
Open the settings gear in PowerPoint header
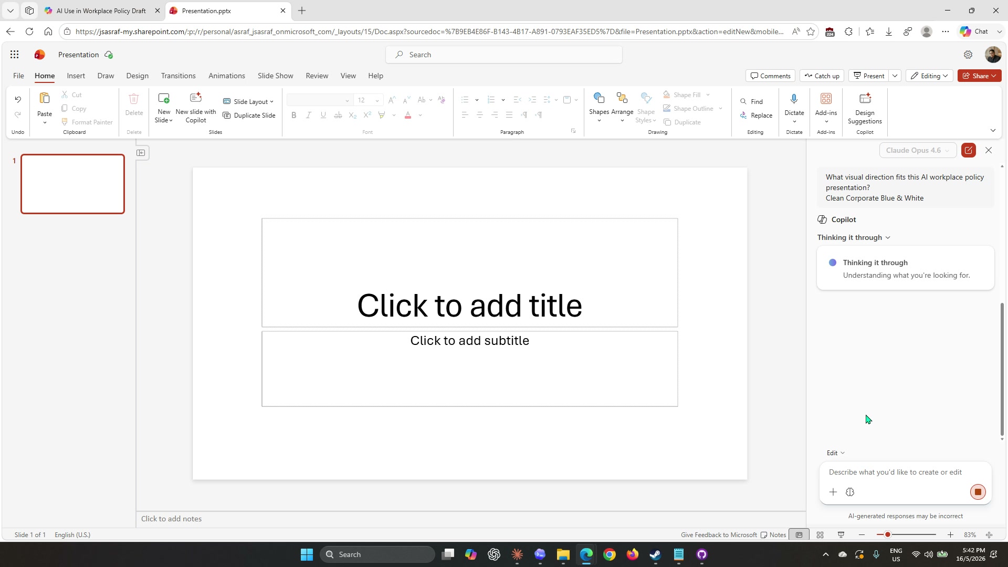[968, 55]
